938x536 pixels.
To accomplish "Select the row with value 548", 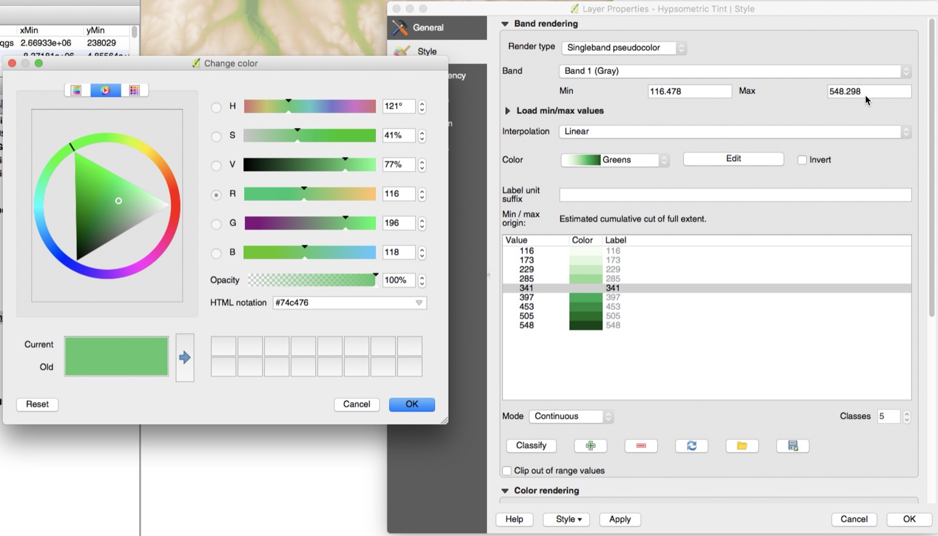I will coord(706,326).
